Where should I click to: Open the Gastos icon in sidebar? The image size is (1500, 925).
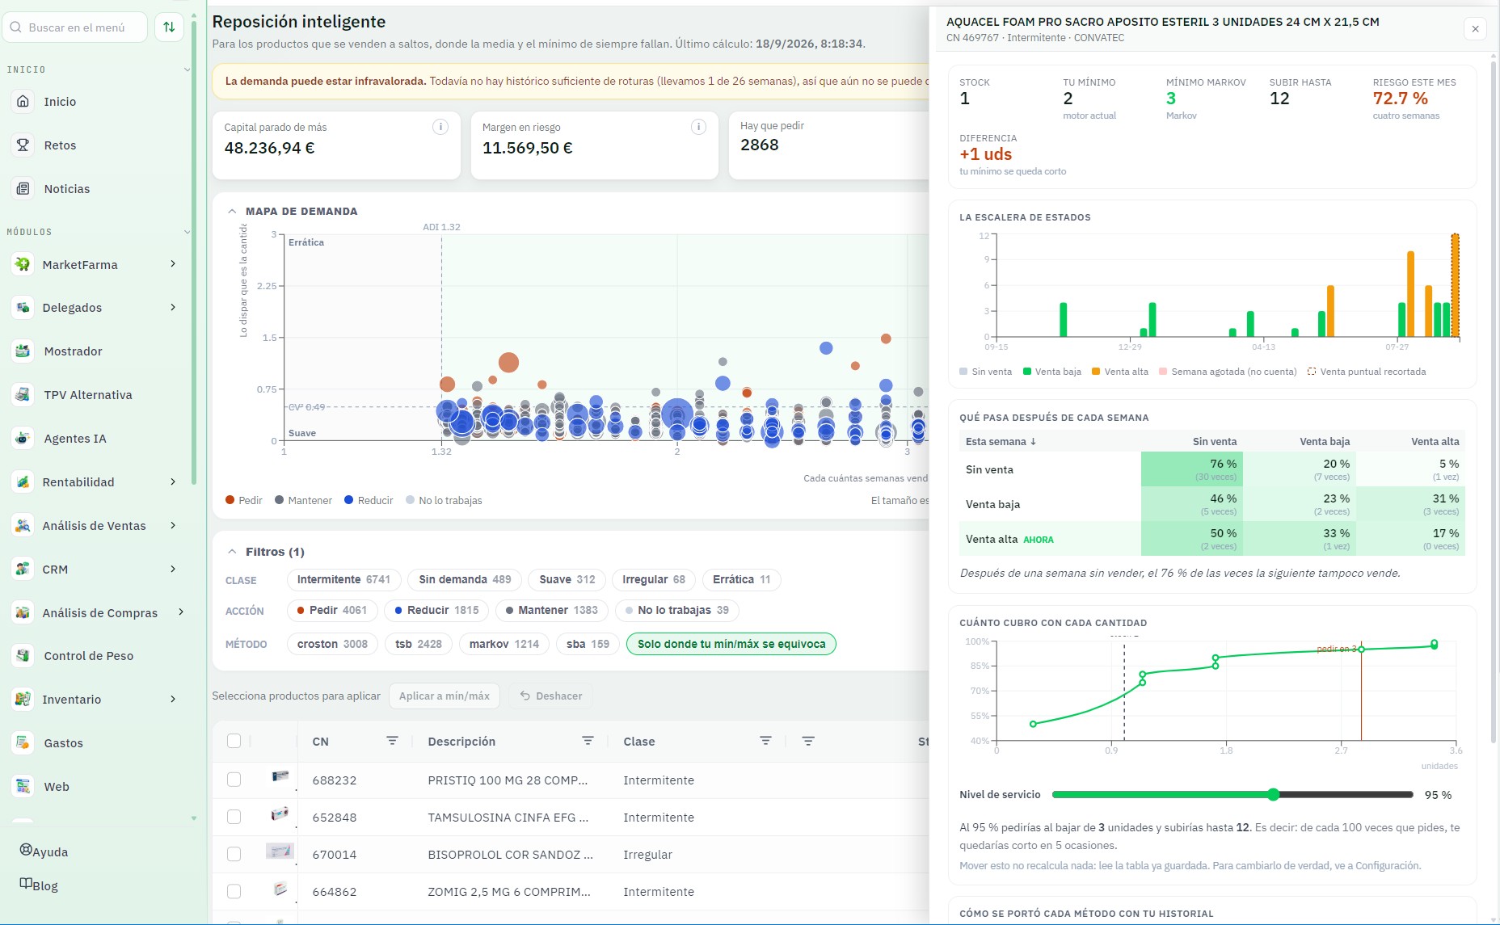pos(23,743)
